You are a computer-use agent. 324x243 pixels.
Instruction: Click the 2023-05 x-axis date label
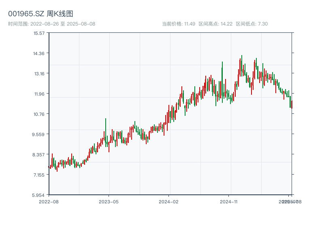(x=109, y=201)
